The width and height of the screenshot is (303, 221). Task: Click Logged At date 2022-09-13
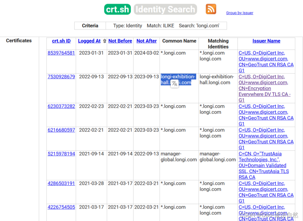pos(91,77)
